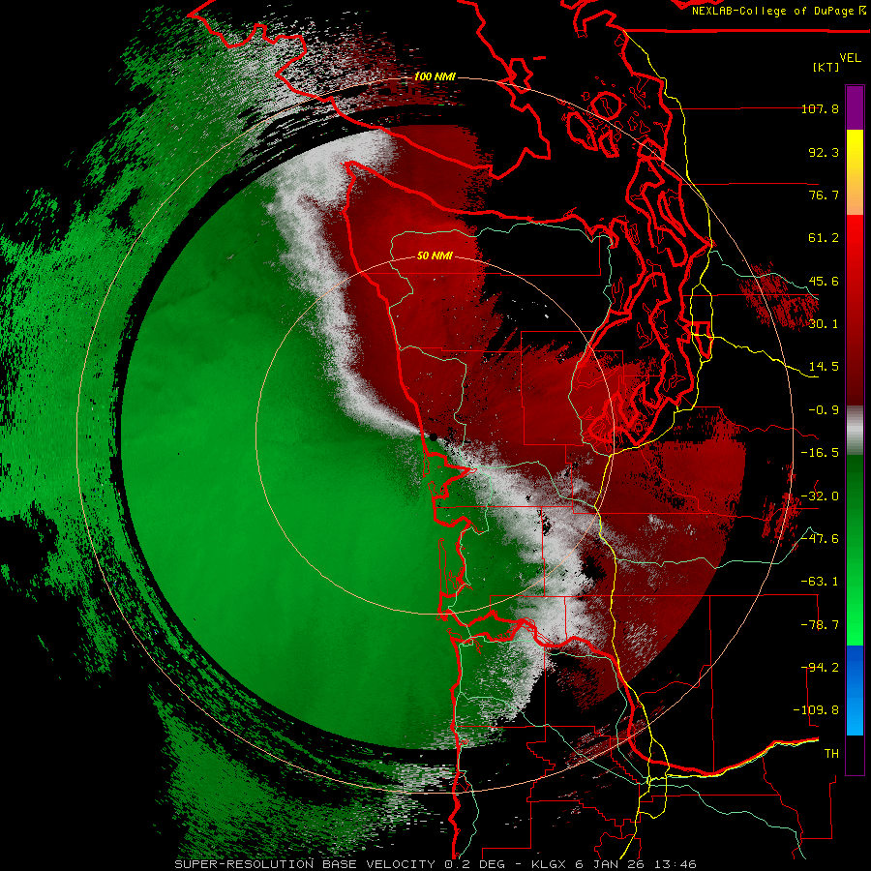This screenshot has width=871, height=871.
Task: Click the [KT] units label
Action: coord(826,67)
